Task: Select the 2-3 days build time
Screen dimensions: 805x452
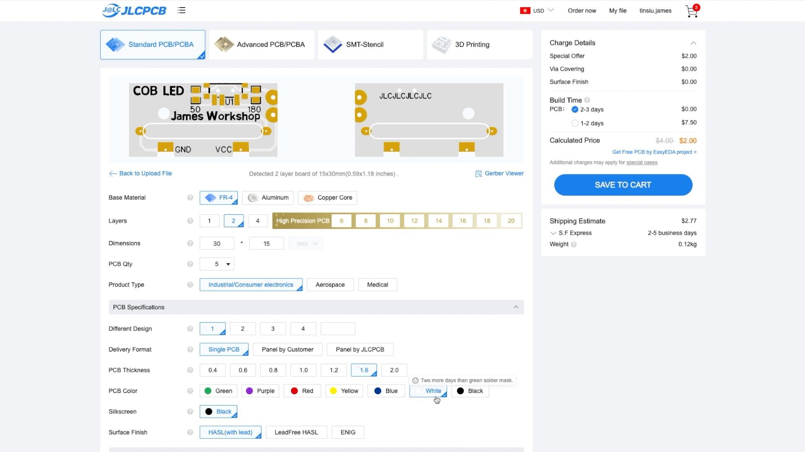Action: (x=575, y=110)
